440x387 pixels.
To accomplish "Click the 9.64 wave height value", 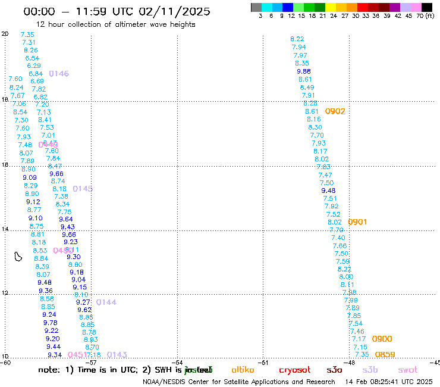I will click(65, 219).
